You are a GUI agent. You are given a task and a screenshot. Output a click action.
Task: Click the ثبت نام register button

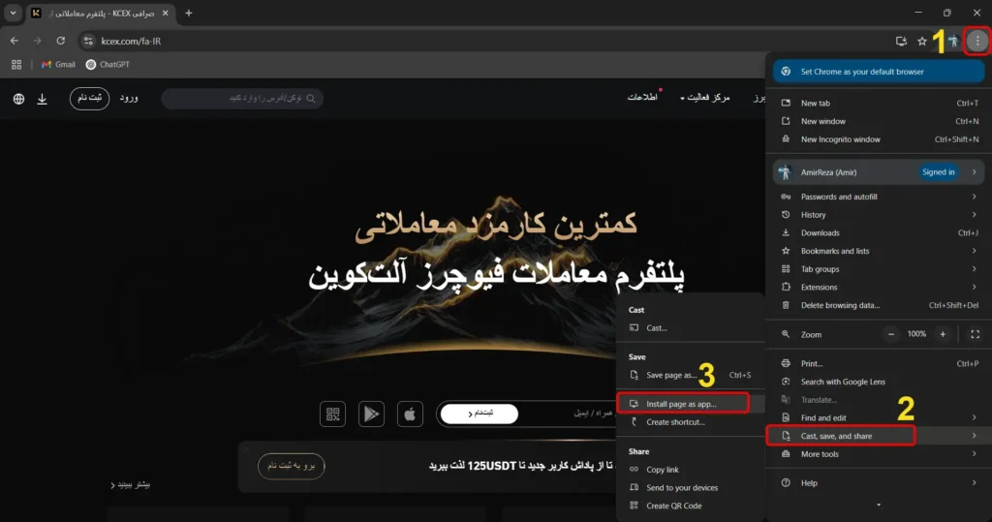(x=89, y=98)
